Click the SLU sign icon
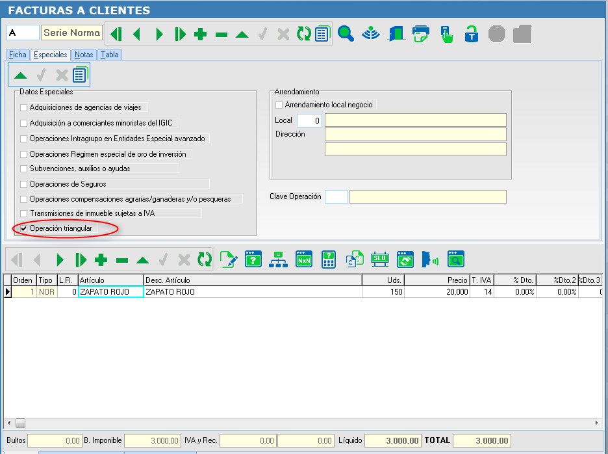The width and height of the screenshot is (608, 454). point(379,259)
